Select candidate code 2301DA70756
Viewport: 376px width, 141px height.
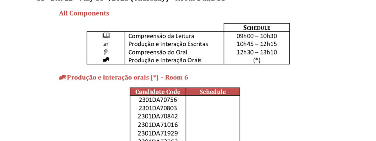(158, 99)
